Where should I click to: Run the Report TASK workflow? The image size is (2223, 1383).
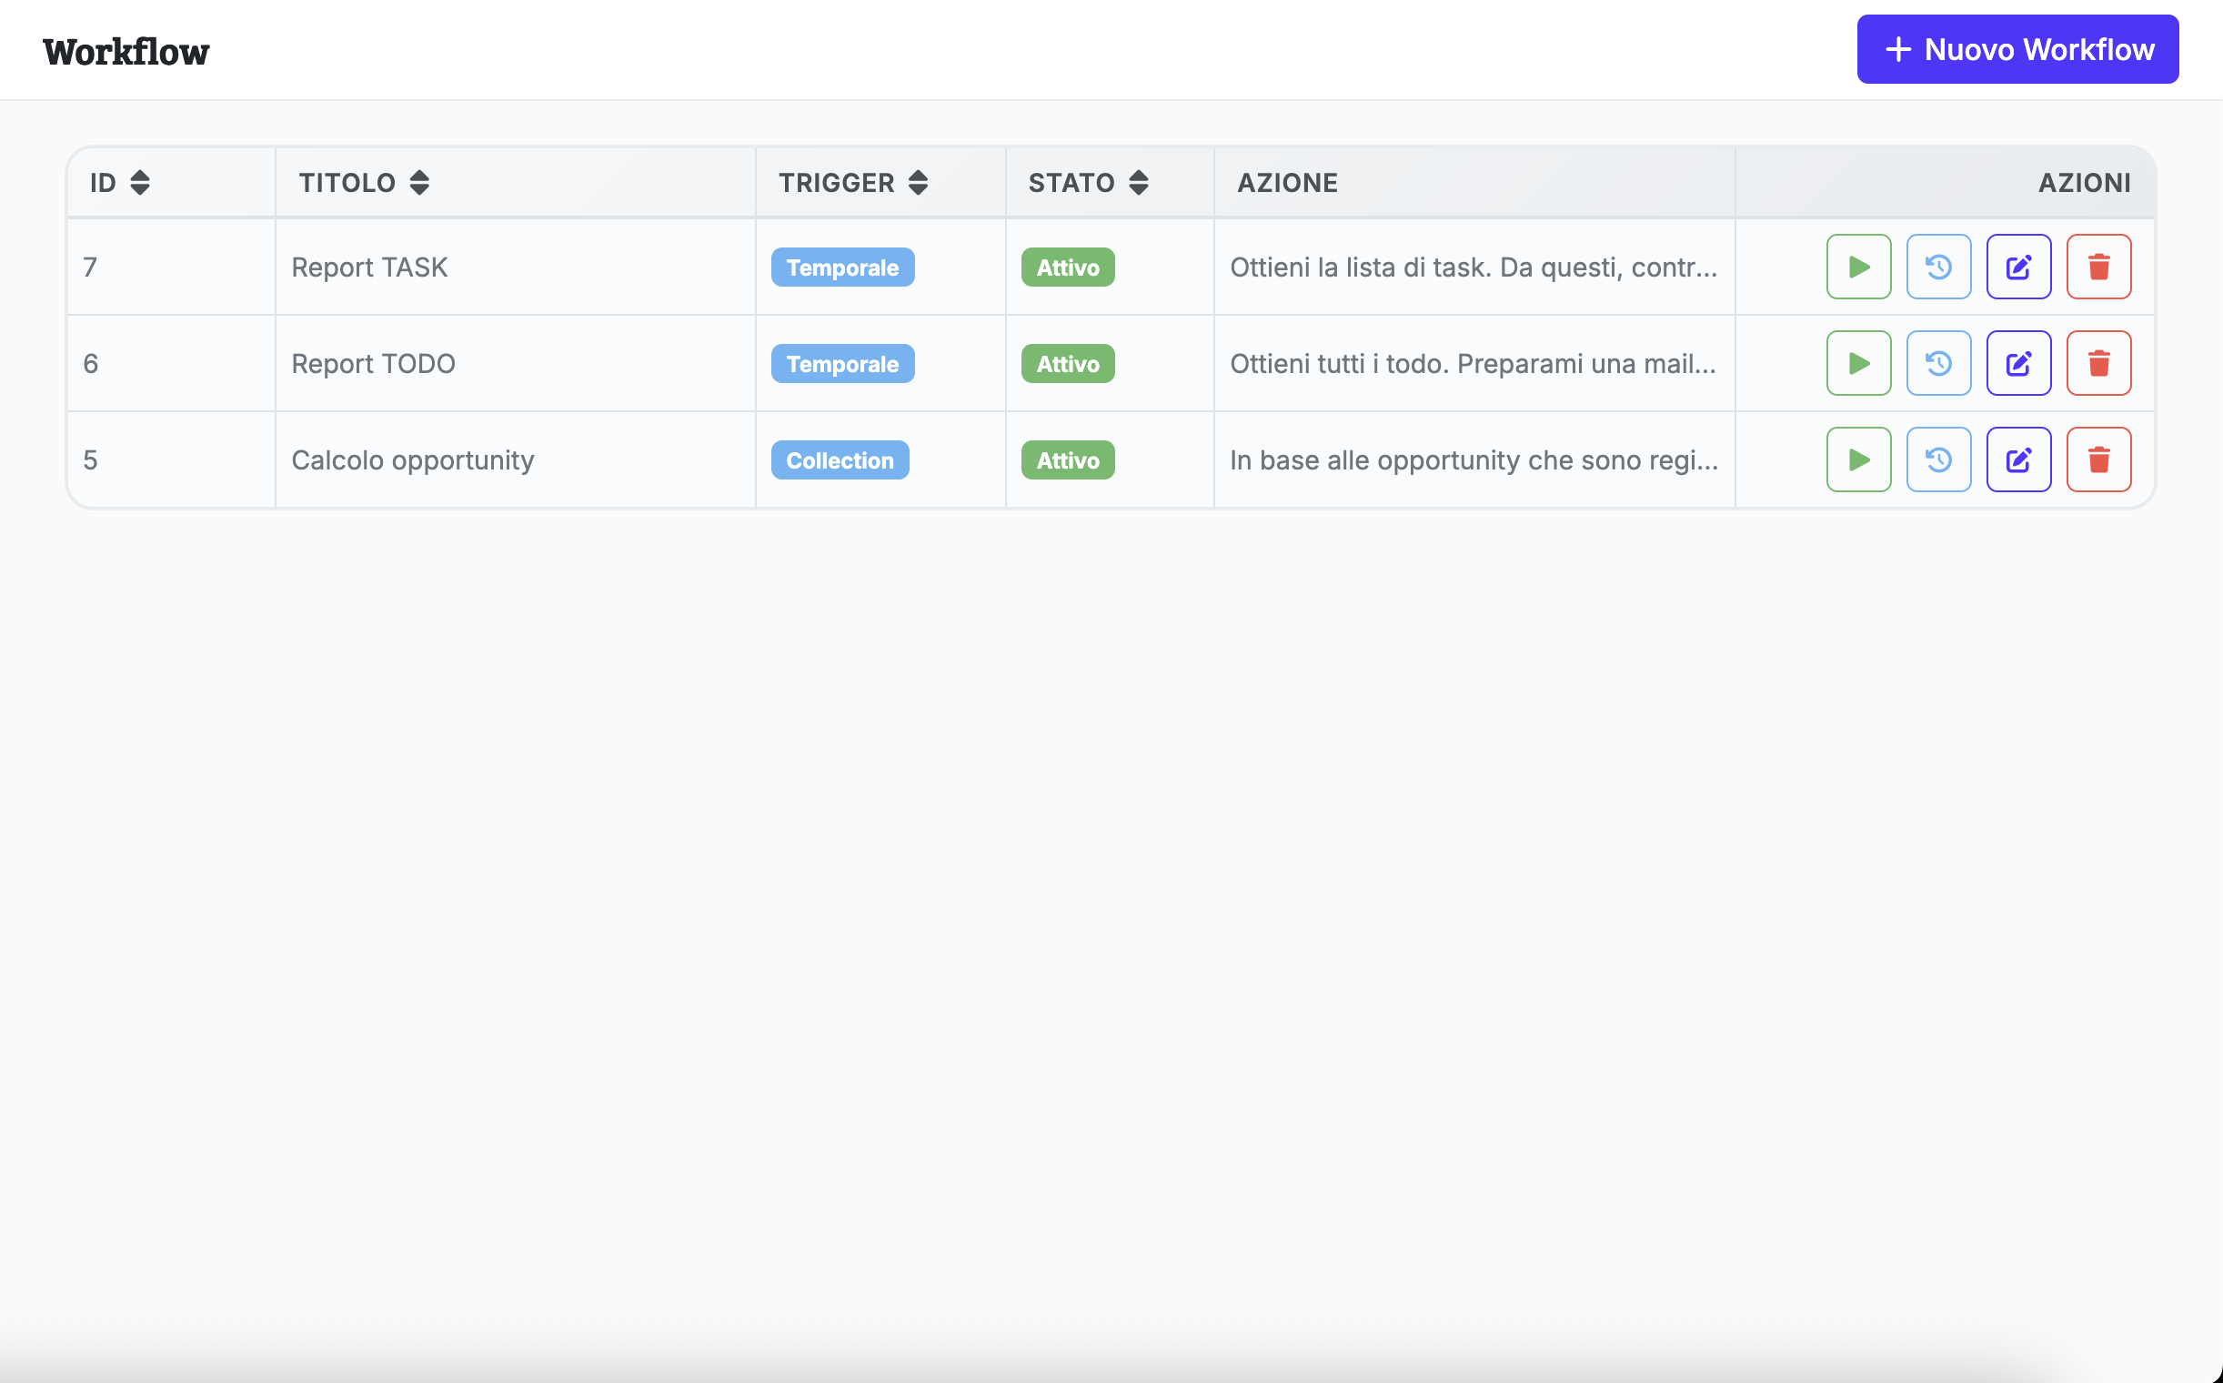pyautogui.click(x=1858, y=268)
